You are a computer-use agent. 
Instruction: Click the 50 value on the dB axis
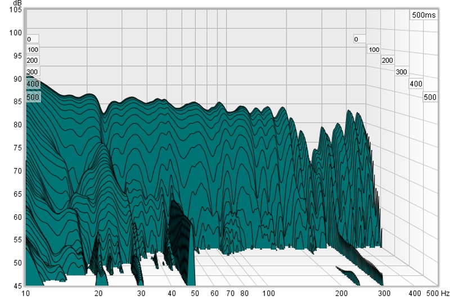[17, 263]
